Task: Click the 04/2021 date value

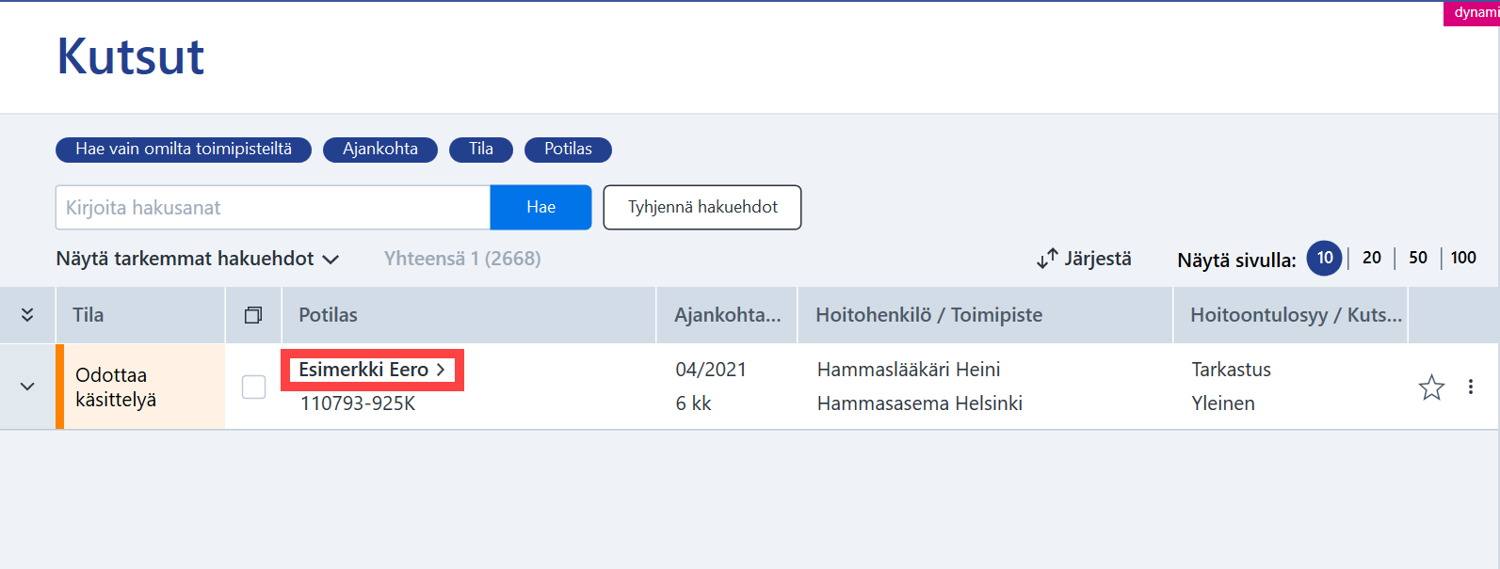Action: (x=711, y=370)
